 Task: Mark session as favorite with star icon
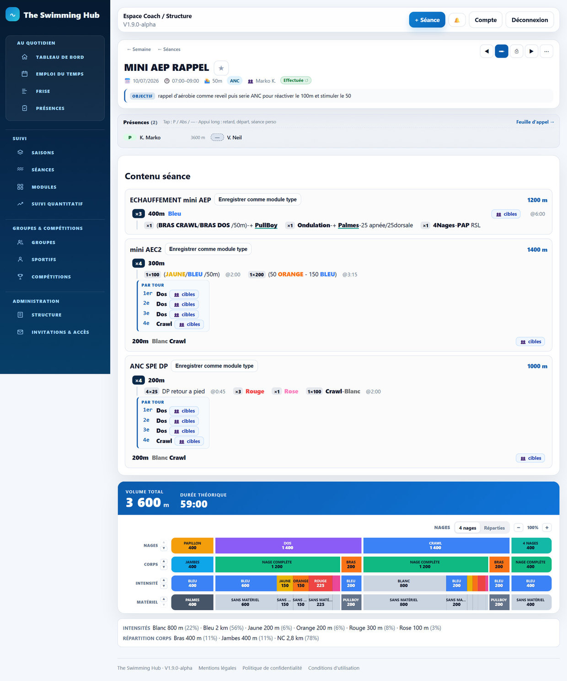pos(221,68)
